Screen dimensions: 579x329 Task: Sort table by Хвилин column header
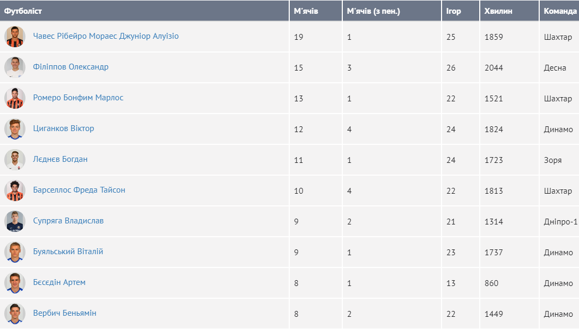(498, 11)
